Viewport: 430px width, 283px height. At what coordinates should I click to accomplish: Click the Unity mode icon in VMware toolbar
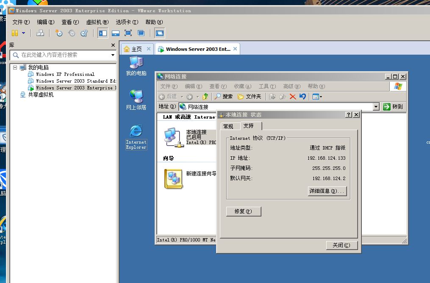pyautogui.click(x=141, y=33)
